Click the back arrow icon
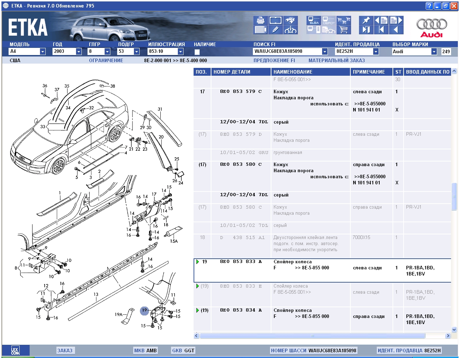 tap(396, 30)
